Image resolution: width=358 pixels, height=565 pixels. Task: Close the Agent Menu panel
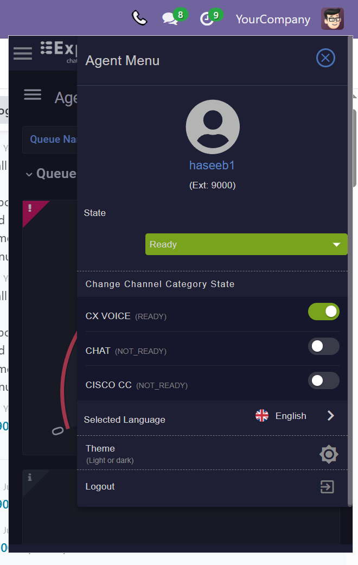tap(325, 58)
